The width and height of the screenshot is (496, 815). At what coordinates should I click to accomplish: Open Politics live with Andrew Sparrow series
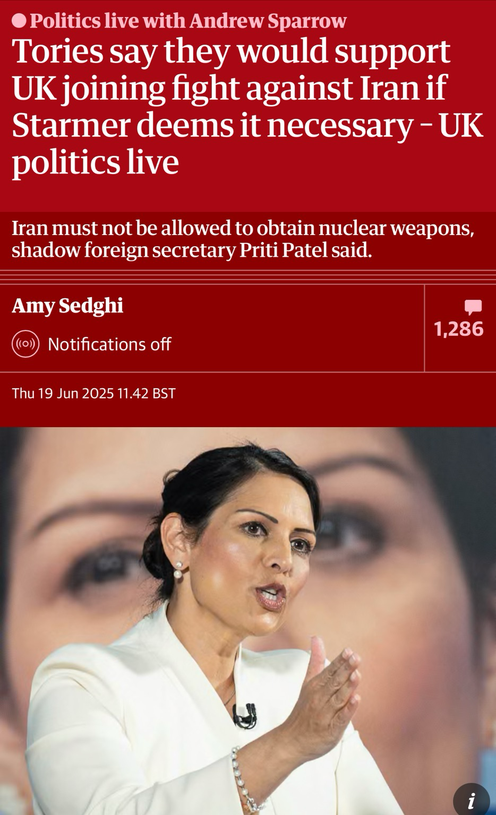188,21
